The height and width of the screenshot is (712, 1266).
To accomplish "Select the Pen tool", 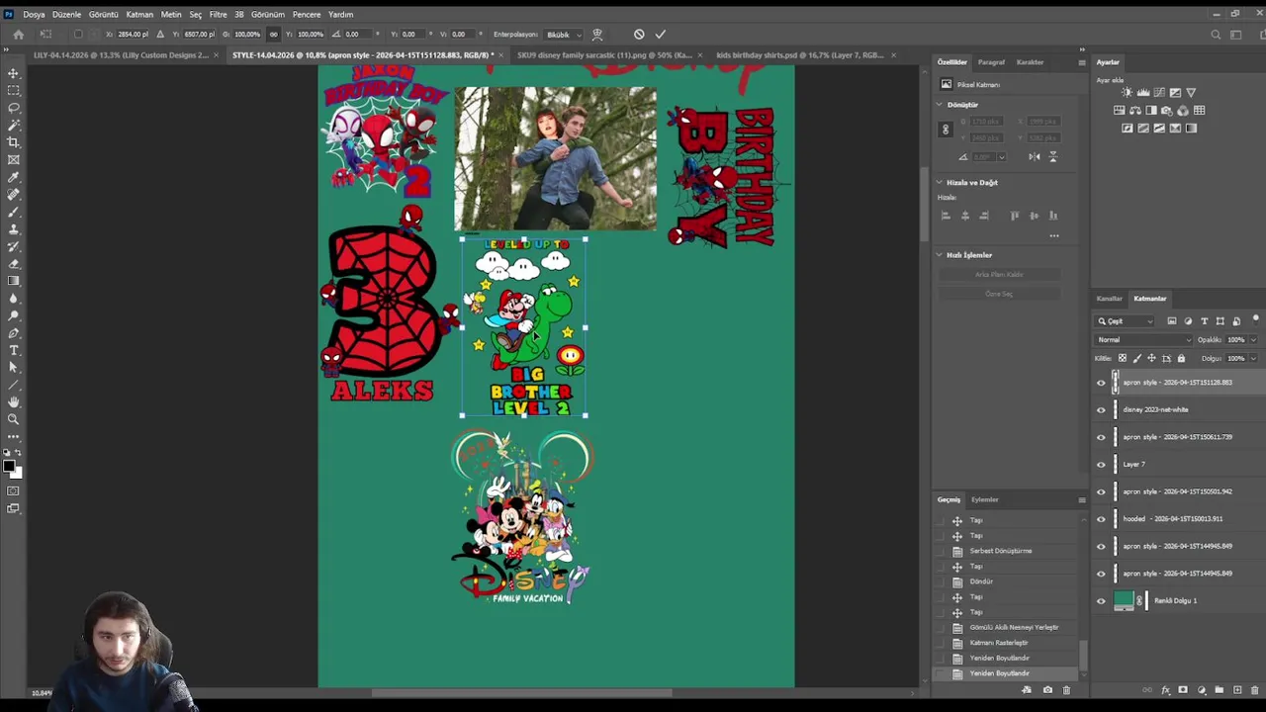I will (14, 333).
